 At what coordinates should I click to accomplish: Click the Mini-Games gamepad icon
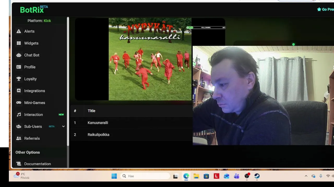[19, 103]
